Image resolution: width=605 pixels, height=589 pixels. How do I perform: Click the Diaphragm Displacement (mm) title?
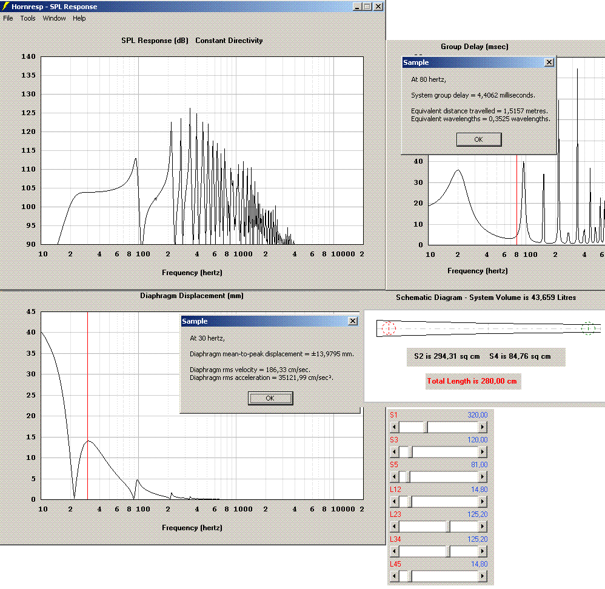click(192, 296)
